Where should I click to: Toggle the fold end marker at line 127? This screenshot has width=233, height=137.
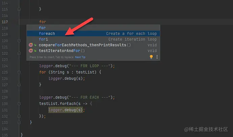click(19, 85)
